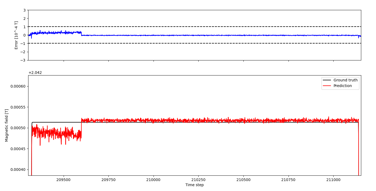Screen dimensions: 376x191
Task: Click the black Ground truth legend line
Action: coord(327,80)
